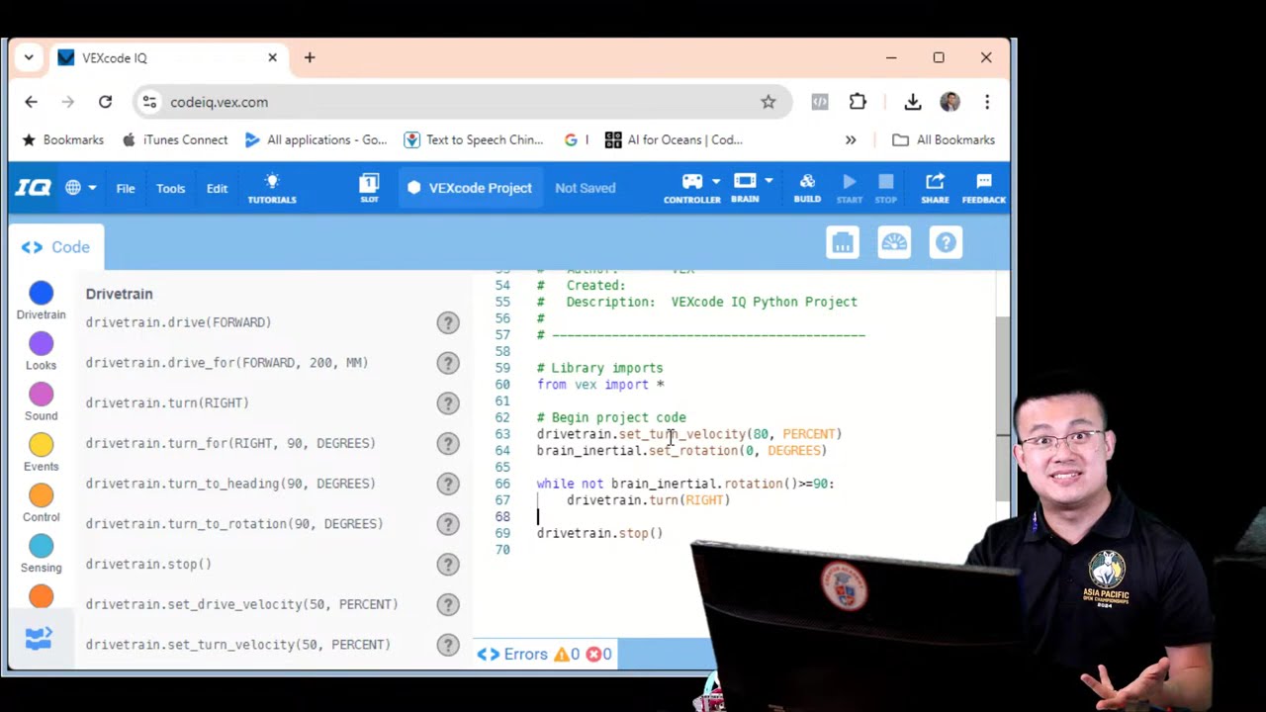
Task: Open help for set_turn_velocity command
Action: (448, 645)
